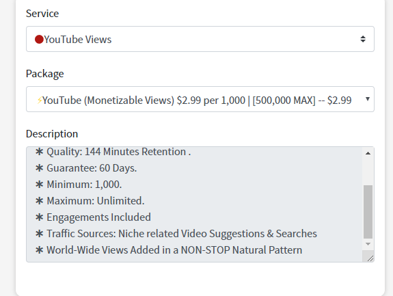Click the description scrollbar thumb

[x=368, y=212]
